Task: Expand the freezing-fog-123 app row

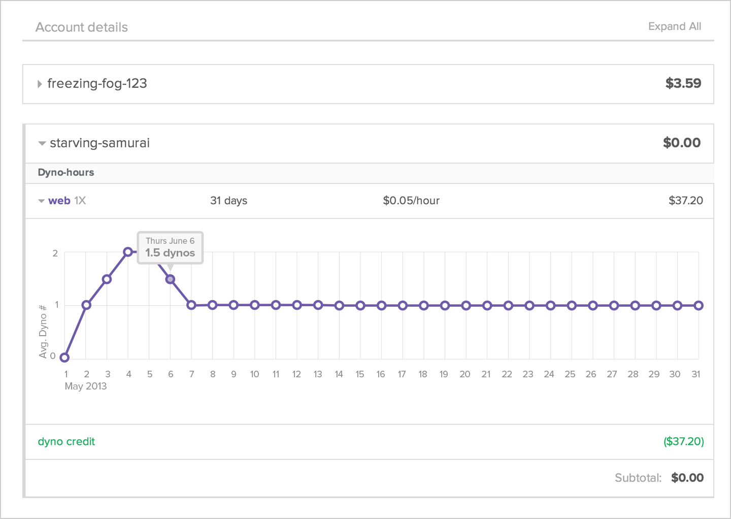Action: [x=40, y=84]
